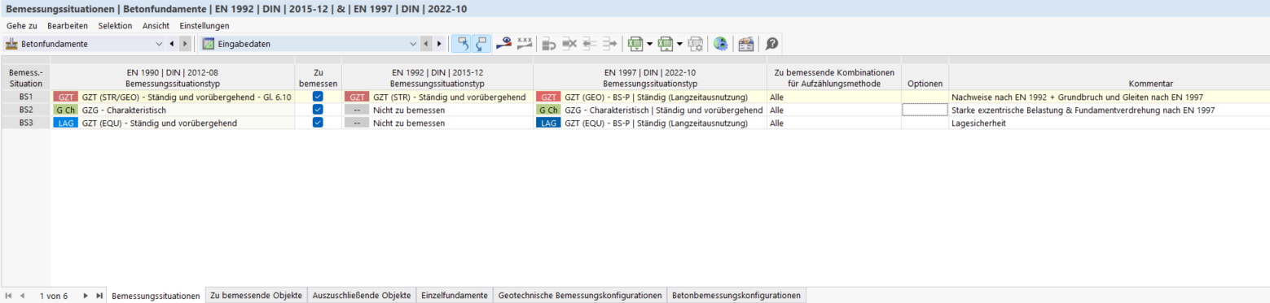Select row header BS1
This screenshot has height=303, width=1270.
(x=26, y=97)
